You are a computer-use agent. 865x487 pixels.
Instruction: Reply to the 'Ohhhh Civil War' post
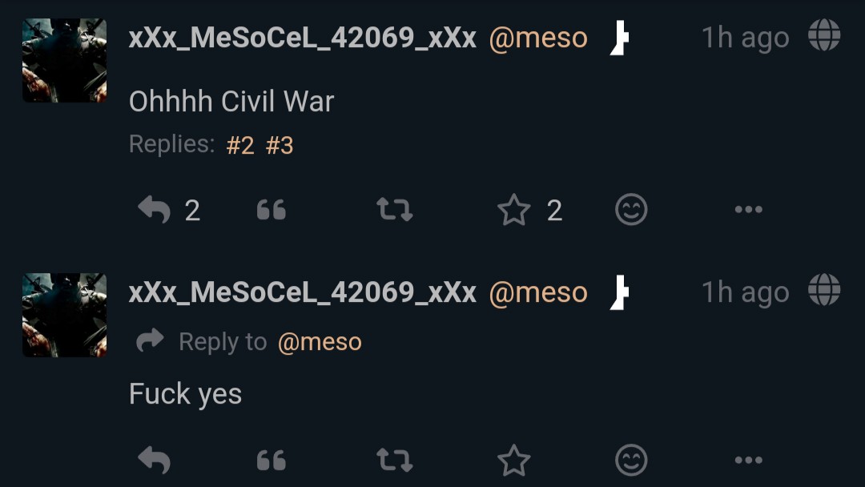[x=154, y=210]
